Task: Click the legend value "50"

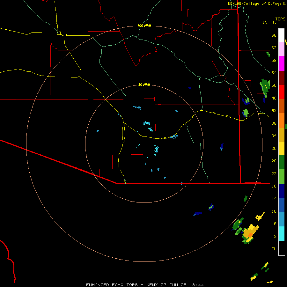Action: (274, 85)
